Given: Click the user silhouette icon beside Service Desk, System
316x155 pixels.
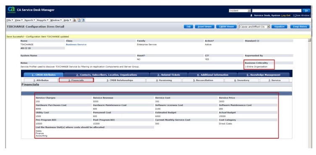Looking at the screenshot, I should pyautogui.click(x=251, y=15).
